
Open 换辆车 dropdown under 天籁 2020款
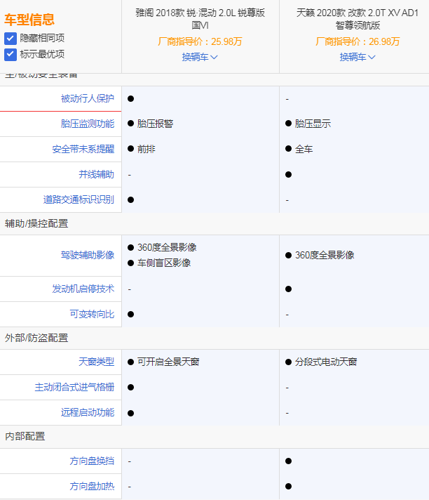click(x=357, y=57)
